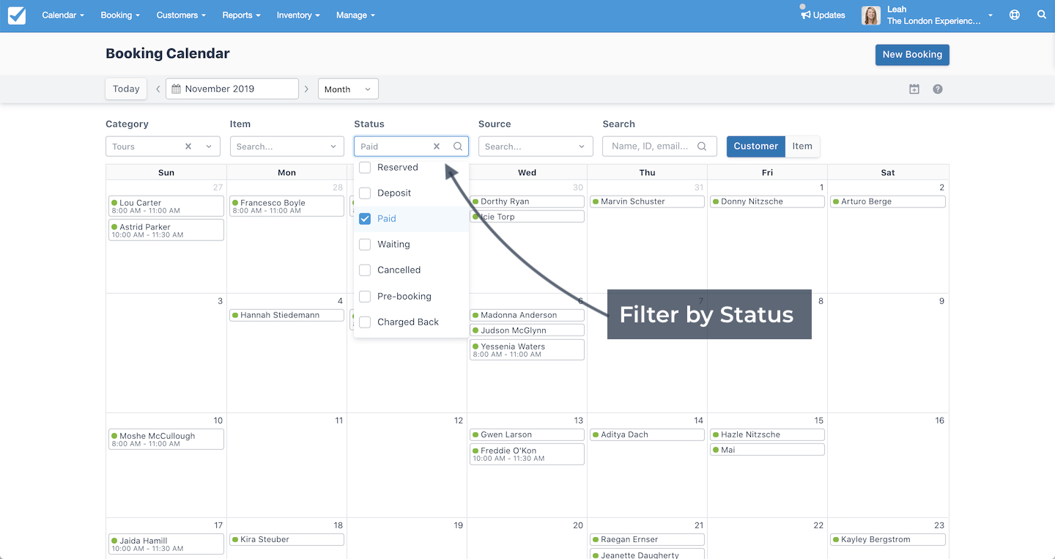This screenshot has height=559, width=1055.
Task: Expand the Category dropdown arrow
Action: click(209, 147)
